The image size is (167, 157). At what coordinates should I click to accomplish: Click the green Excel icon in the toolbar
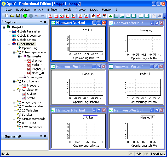click(110, 16)
